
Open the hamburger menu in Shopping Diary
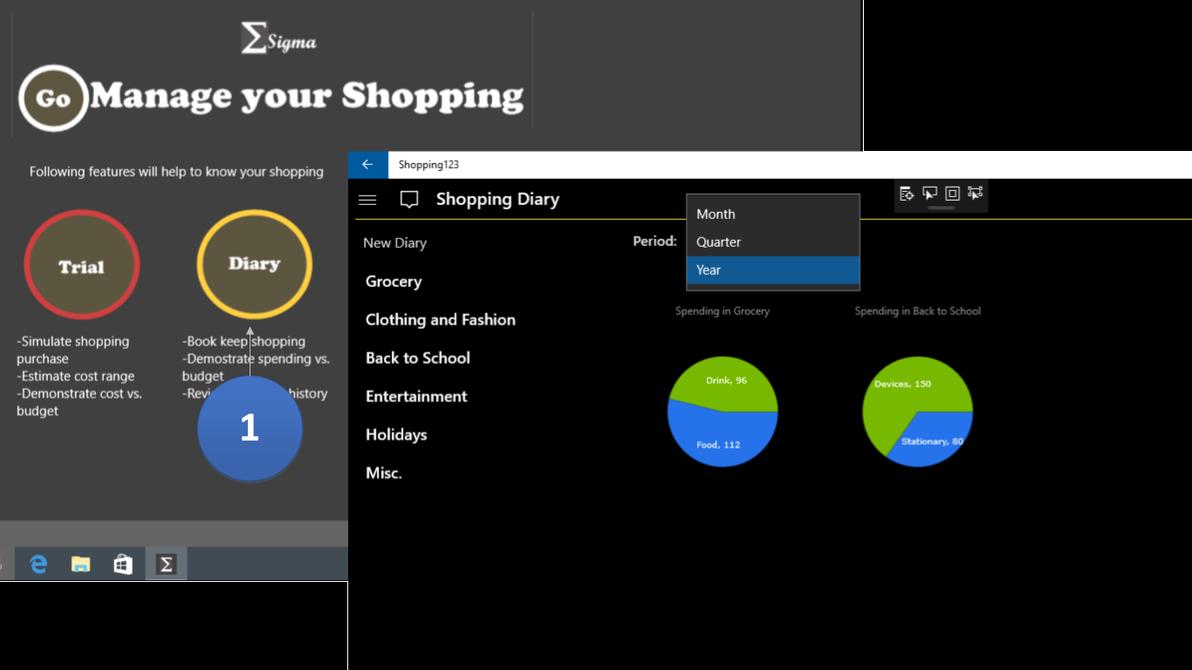tap(367, 200)
